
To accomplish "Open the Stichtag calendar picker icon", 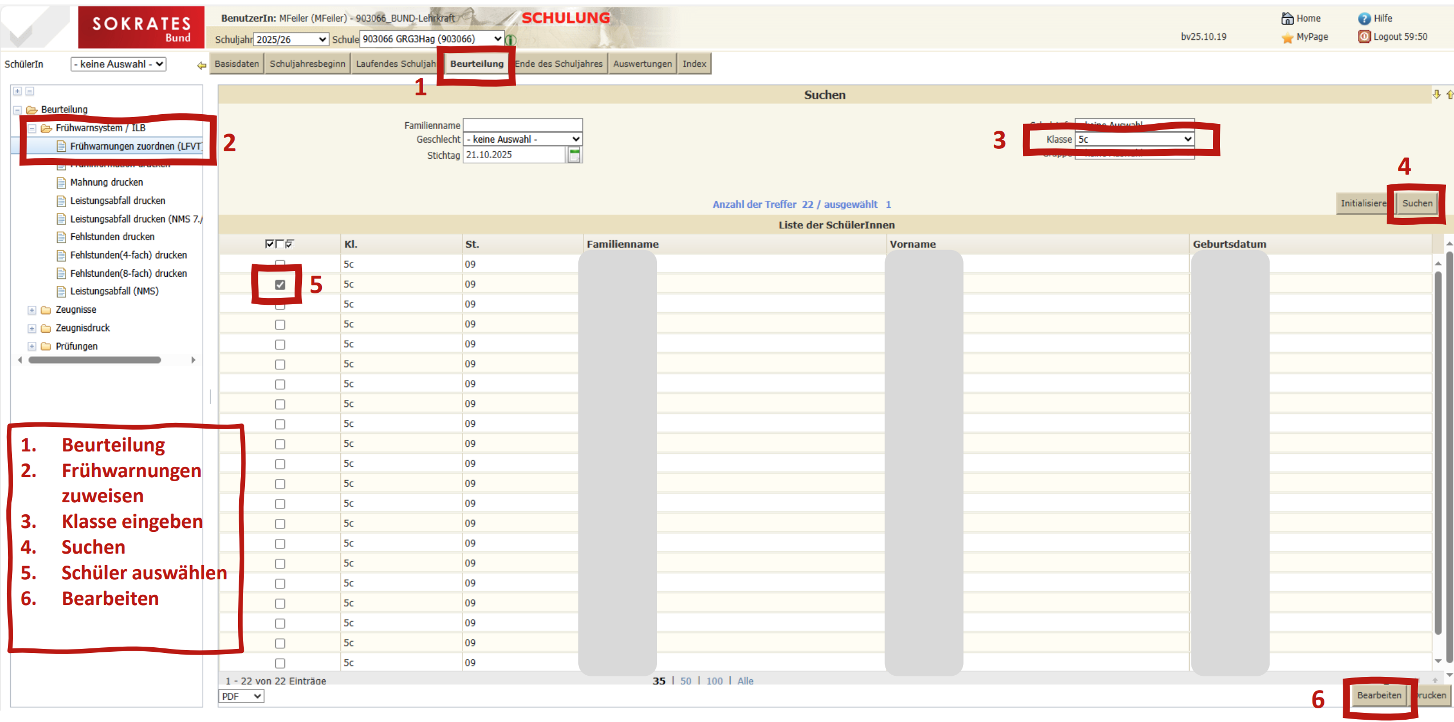I will click(x=574, y=155).
